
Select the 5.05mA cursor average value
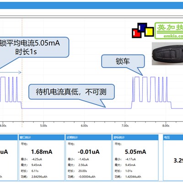[x=135, y=152]
